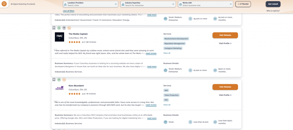Select the SEO service tag
The height and width of the screenshot is (130, 293).
click(166, 90)
